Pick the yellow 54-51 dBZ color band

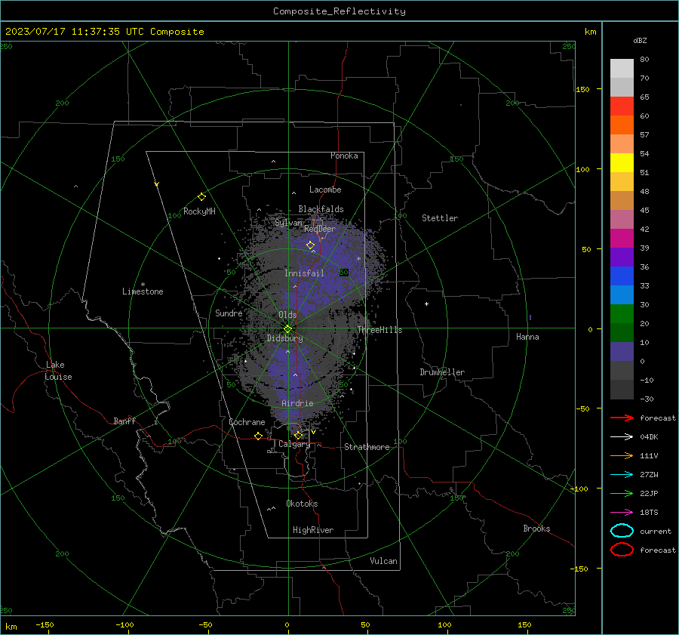coord(622,162)
